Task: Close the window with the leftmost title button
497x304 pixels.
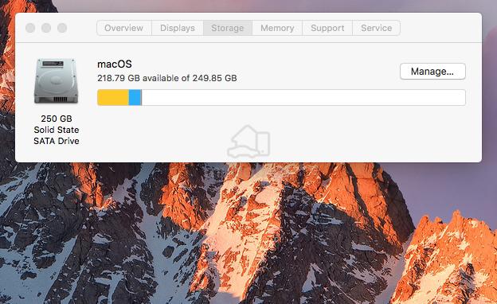Action: (x=30, y=28)
